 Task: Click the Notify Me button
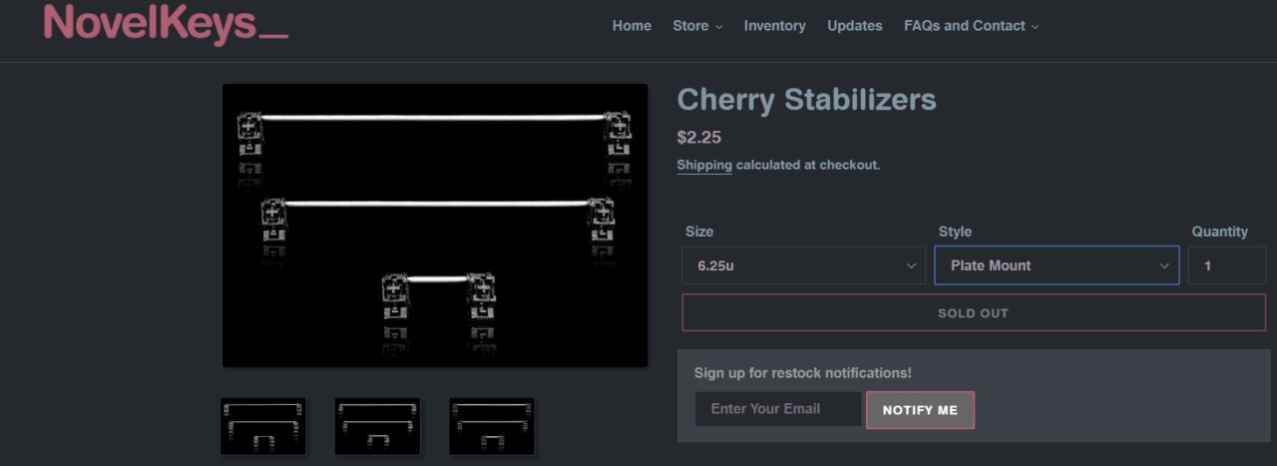920,410
